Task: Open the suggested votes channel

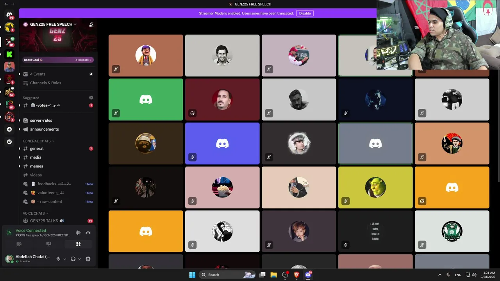Action: click(58, 105)
